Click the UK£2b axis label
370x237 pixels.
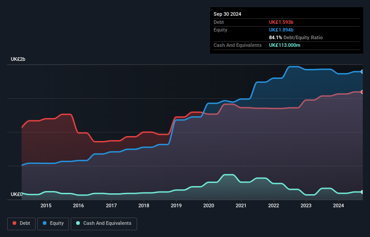coord(18,59)
